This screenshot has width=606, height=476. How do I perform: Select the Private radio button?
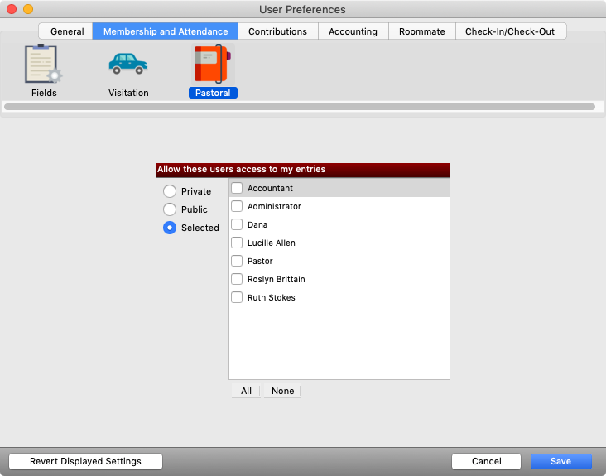point(170,191)
